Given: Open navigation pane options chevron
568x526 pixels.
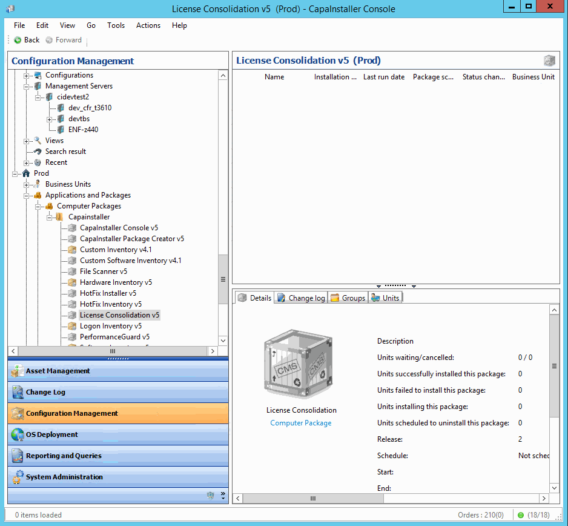Looking at the screenshot, I should pos(223,496).
